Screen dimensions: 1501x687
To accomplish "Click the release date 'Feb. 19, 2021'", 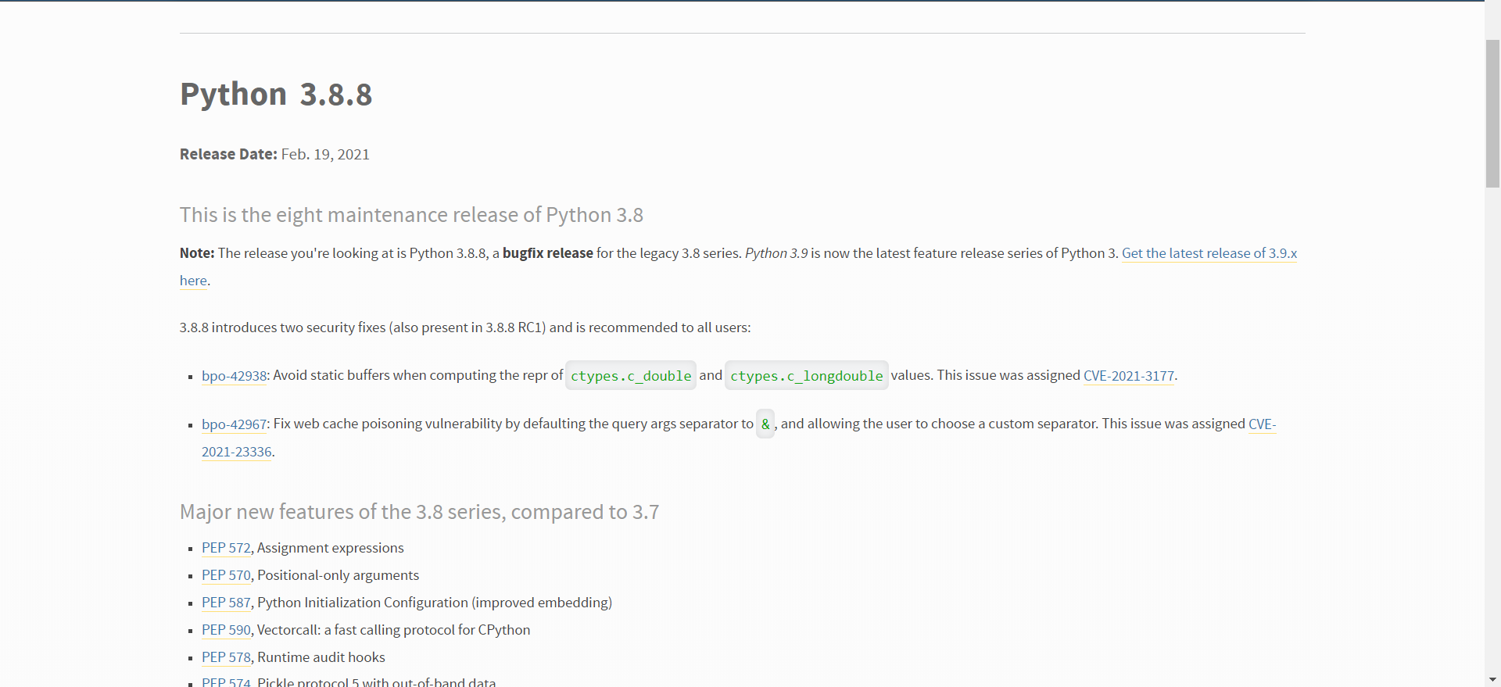I will click(x=325, y=155).
